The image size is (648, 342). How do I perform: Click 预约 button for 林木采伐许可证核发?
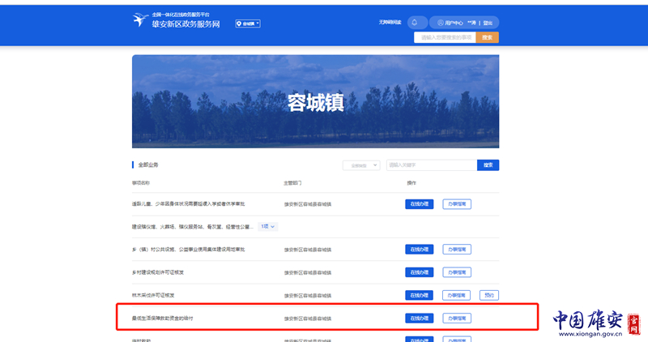[489, 295]
